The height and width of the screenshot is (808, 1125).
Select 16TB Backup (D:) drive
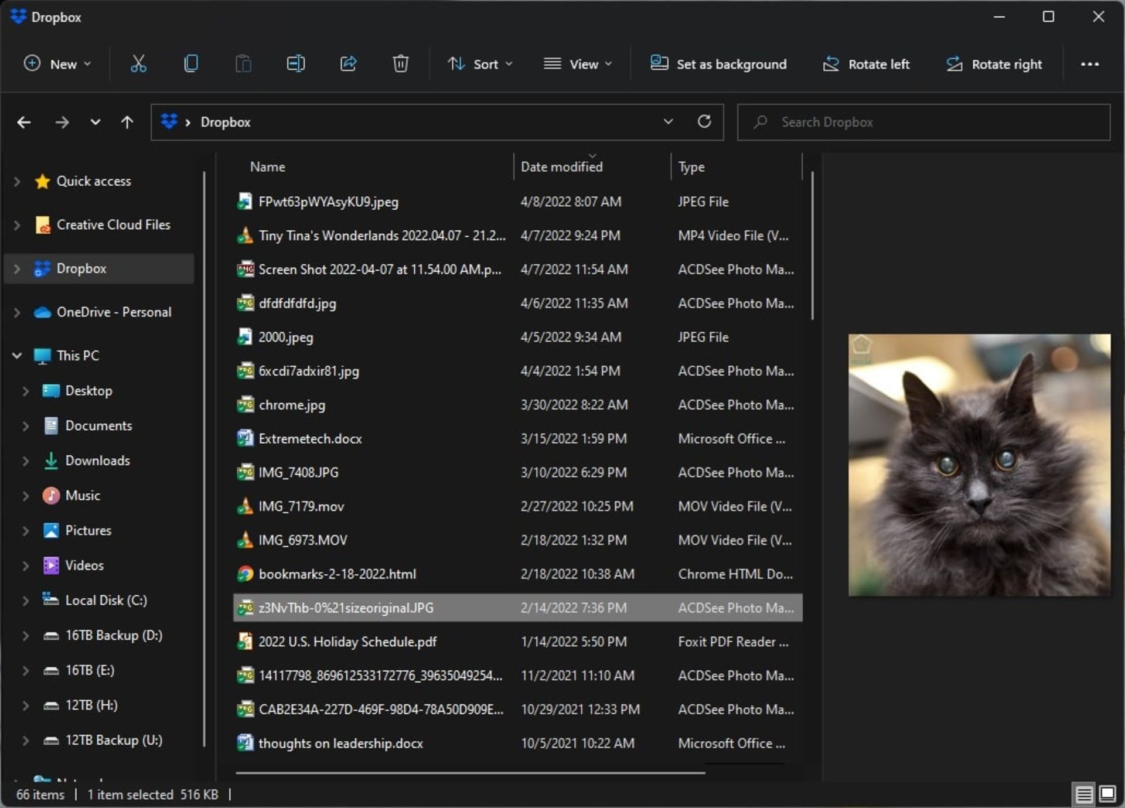(x=114, y=635)
